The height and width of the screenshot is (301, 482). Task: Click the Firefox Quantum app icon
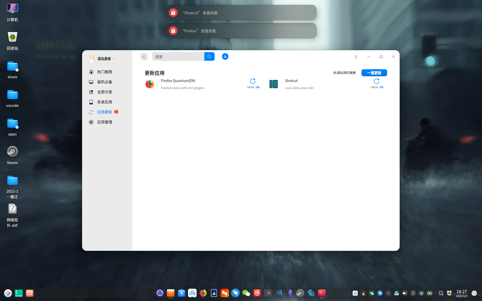150,84
